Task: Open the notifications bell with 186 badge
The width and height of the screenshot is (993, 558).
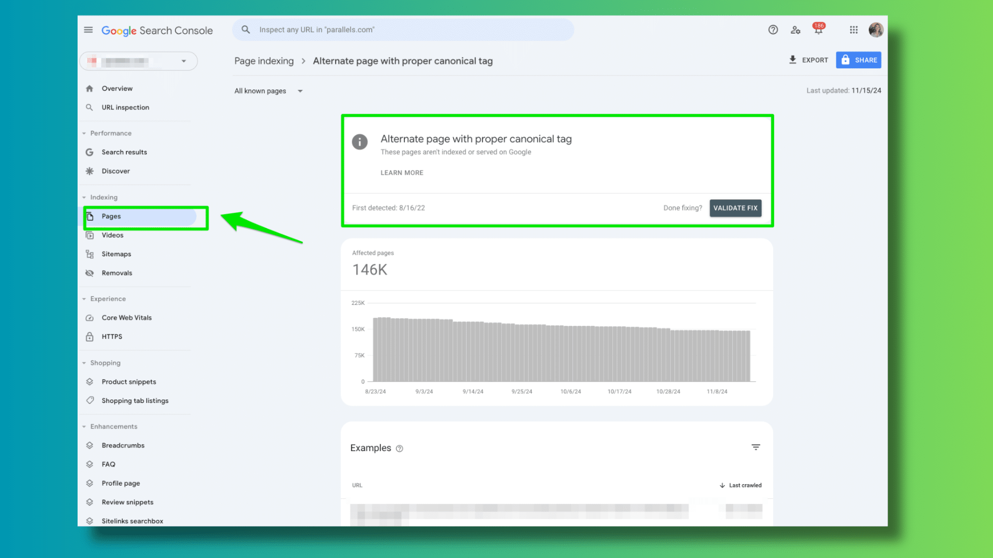Action: pos(818,30)
